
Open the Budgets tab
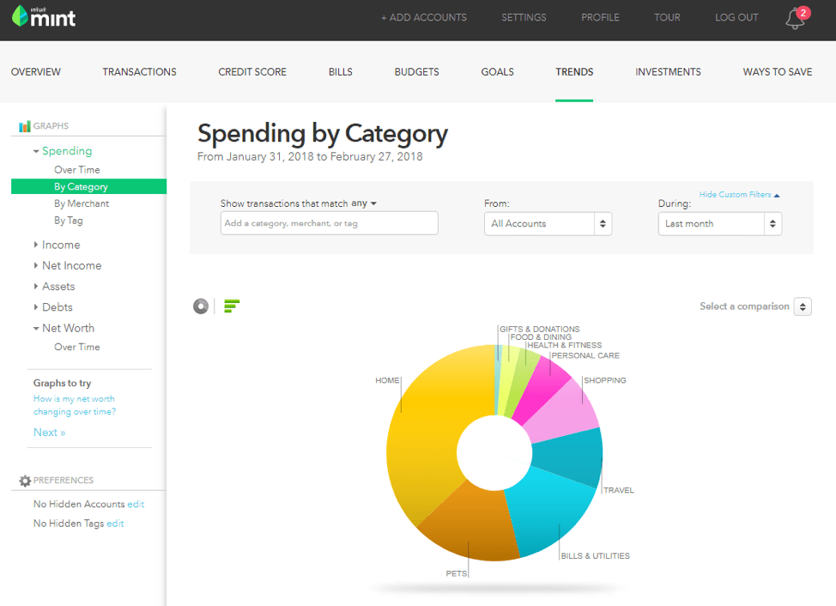(416, 72)
